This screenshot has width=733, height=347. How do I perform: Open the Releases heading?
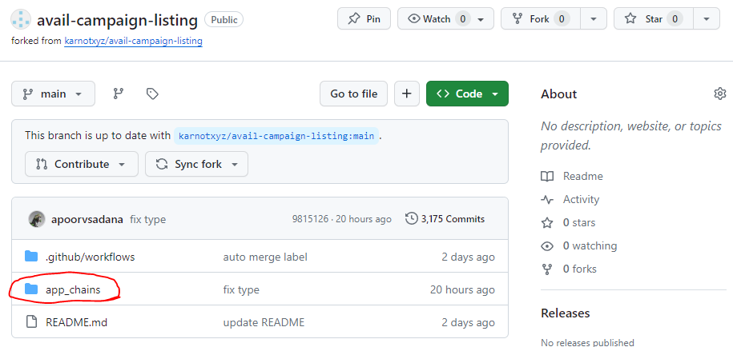point(566,313)
